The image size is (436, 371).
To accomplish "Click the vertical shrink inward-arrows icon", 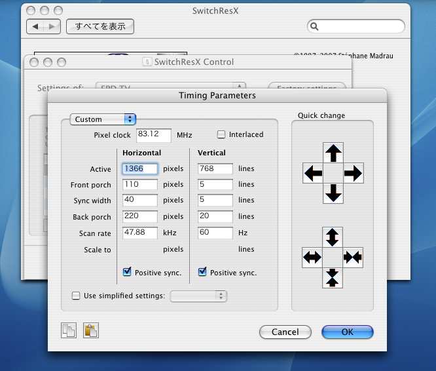I will pos(333,278).
